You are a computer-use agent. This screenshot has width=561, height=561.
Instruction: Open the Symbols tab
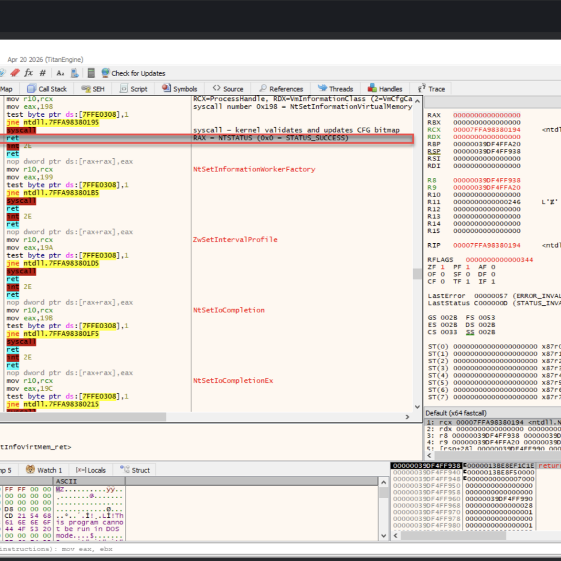pos(180,89)
